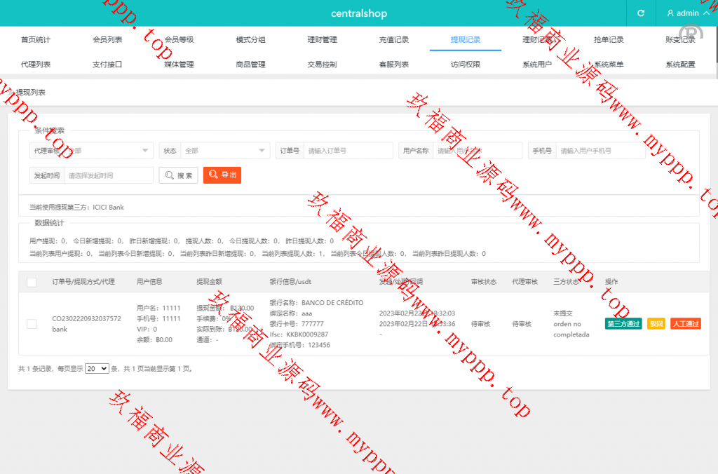Toggle the select-all checkbox in table header
Screen dimensions: 718x474
[x=32, y=282]
